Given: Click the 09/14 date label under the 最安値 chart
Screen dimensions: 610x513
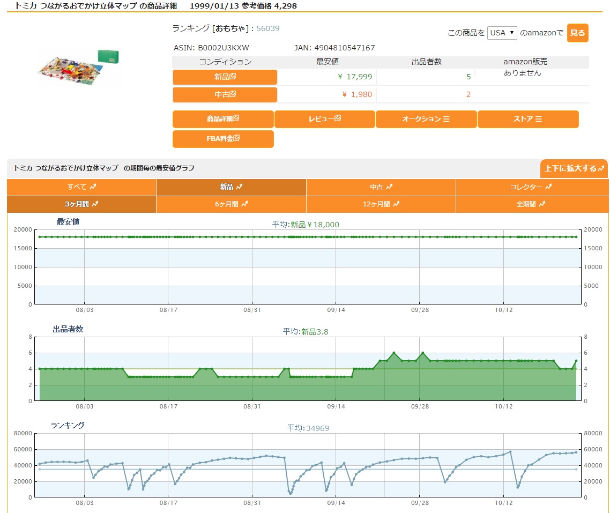Looking at the screenshot, I should [x=336, y=310].
